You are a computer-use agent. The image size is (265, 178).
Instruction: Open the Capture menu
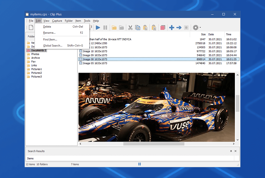point(57,21)
